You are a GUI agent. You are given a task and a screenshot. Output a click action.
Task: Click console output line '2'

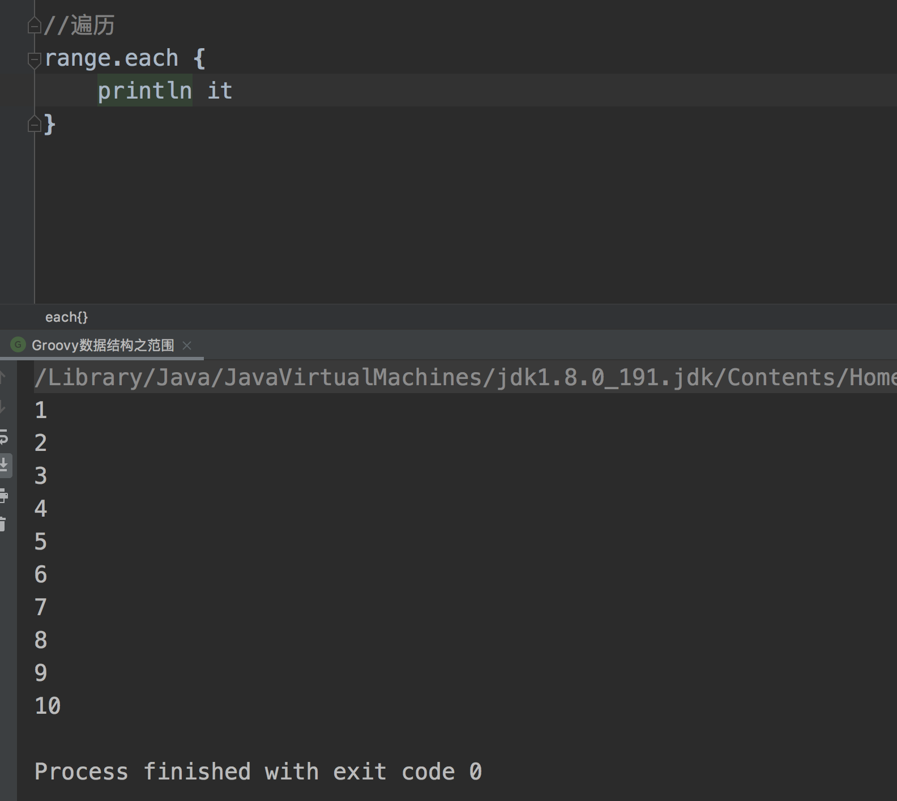pos(41,443)
